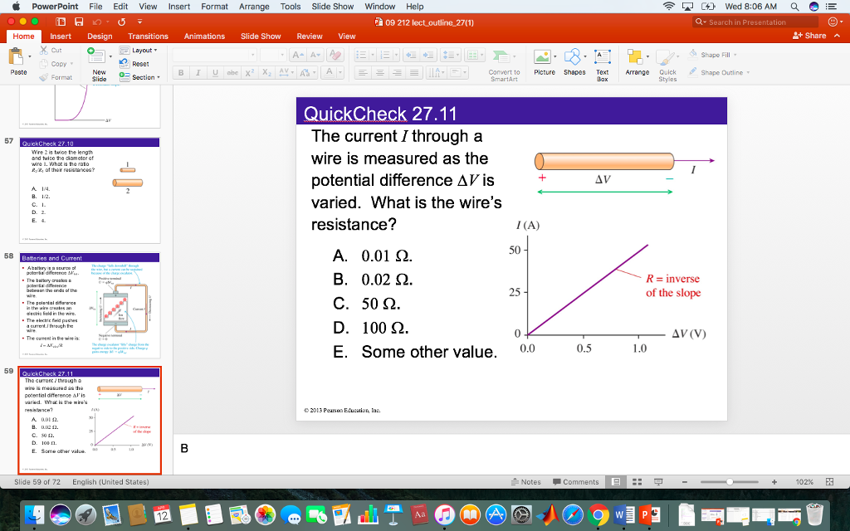Click the Arrange icon
The height and width of the screenshot is (531, 850).
pyautogui.click(x=637, y=60)
